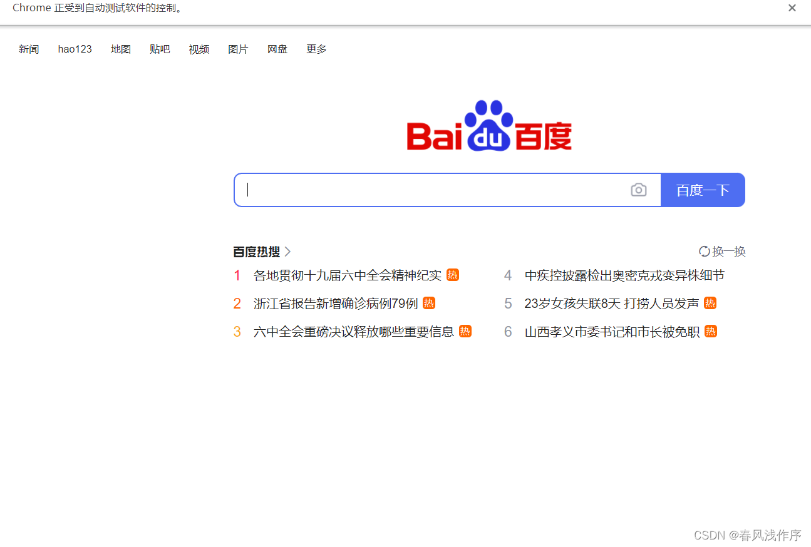The width and height of the screenshot is (811, 547).
Task: Click rank number 3 in hot search
Action: coord(237,332)
